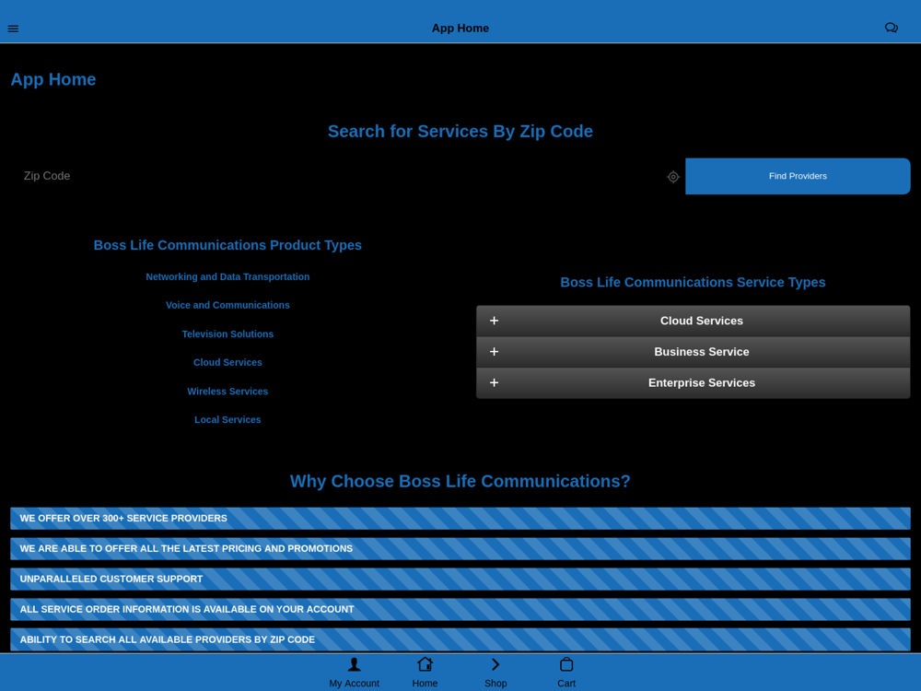Click 'WE OFFER OVER 300+ SERVICE PROVIDERS' banner
The height and width of the screenshot is (691, 921).
[x=460, y=518]
